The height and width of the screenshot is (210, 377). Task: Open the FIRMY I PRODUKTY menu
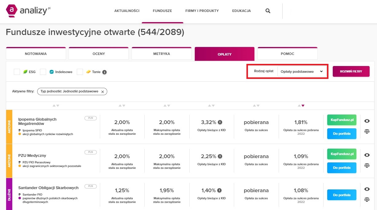[202, 11]
